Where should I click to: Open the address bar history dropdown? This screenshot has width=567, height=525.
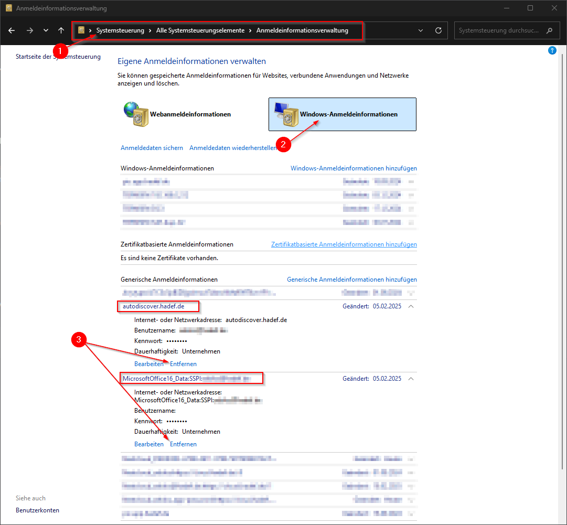tap(421, 30)
